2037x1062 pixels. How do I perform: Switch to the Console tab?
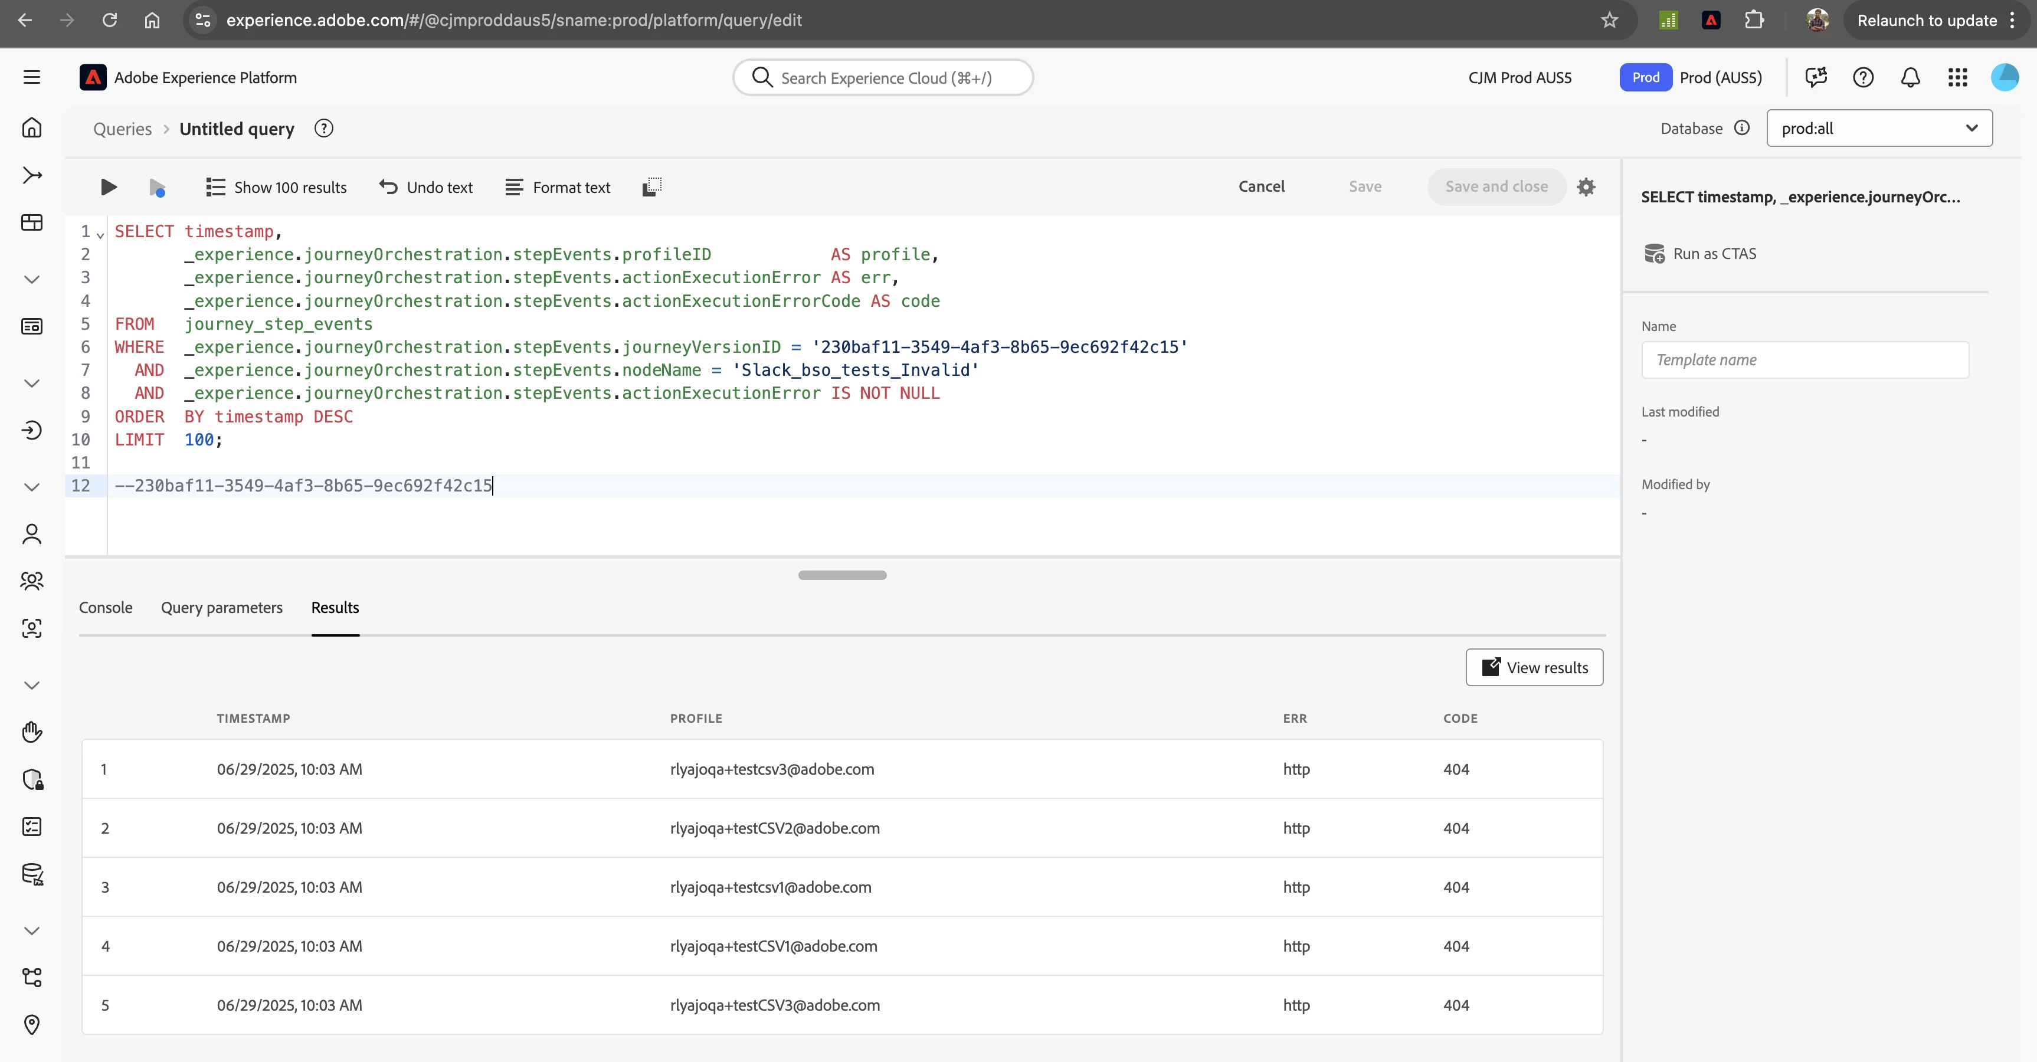105,607
